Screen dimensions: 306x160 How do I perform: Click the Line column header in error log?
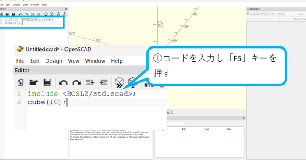point(206,129)
